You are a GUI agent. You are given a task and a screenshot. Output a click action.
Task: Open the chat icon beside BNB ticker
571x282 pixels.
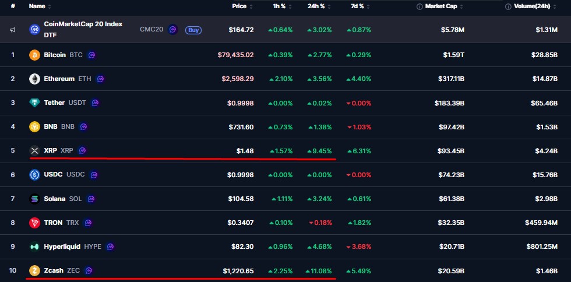[x=83, y=127]
